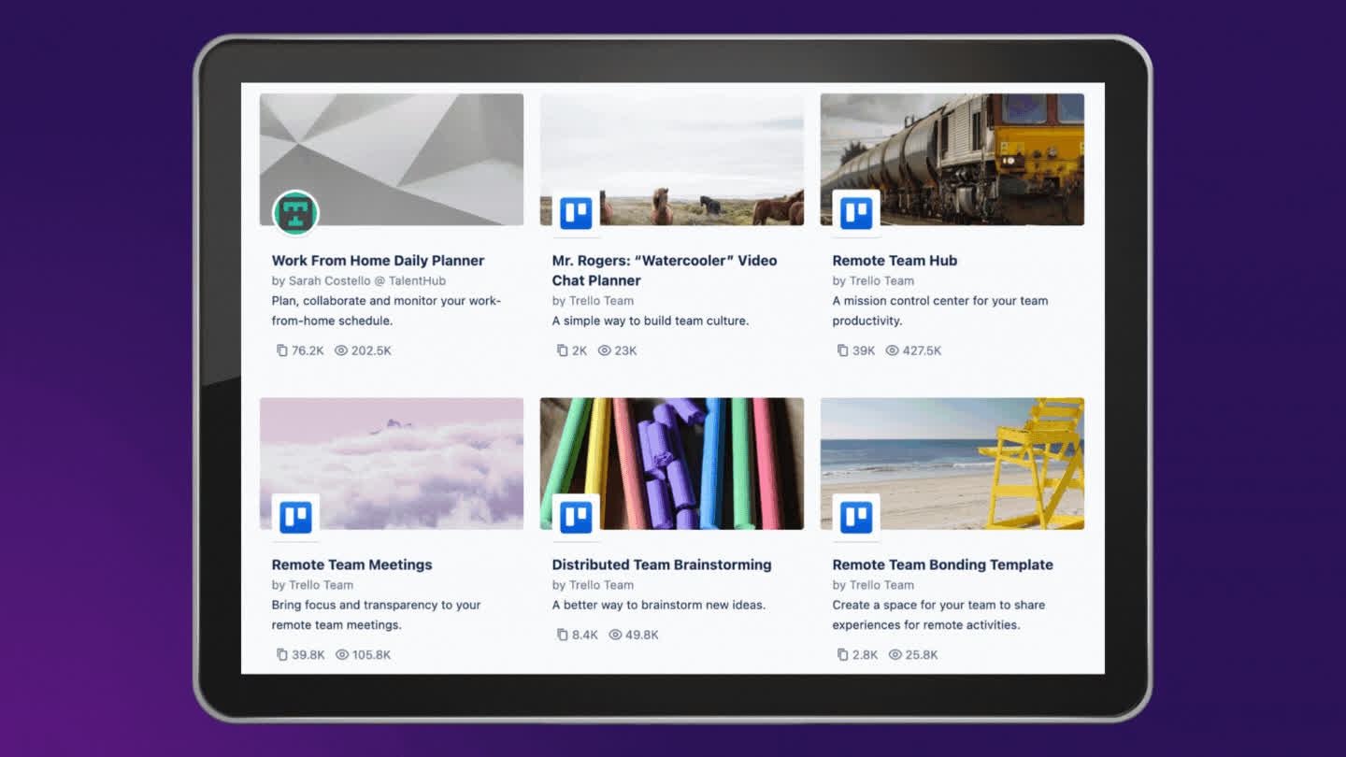Viewport: 1346px width, 757px height.
Task: Click Trello logo on Mr. Rogers Watercooler card
Action: click(x=576, y=213)
